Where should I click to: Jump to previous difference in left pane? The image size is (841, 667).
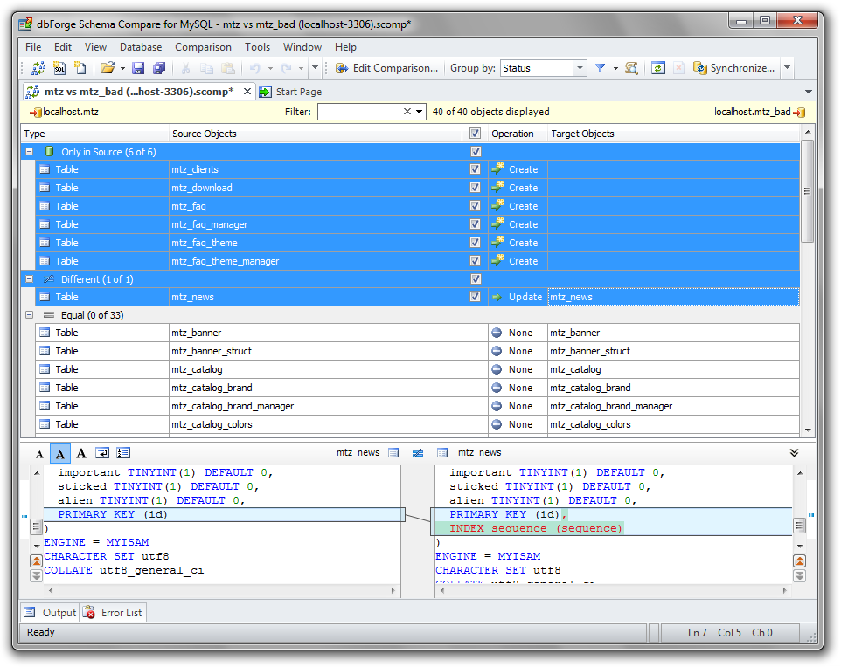[36, 560]
